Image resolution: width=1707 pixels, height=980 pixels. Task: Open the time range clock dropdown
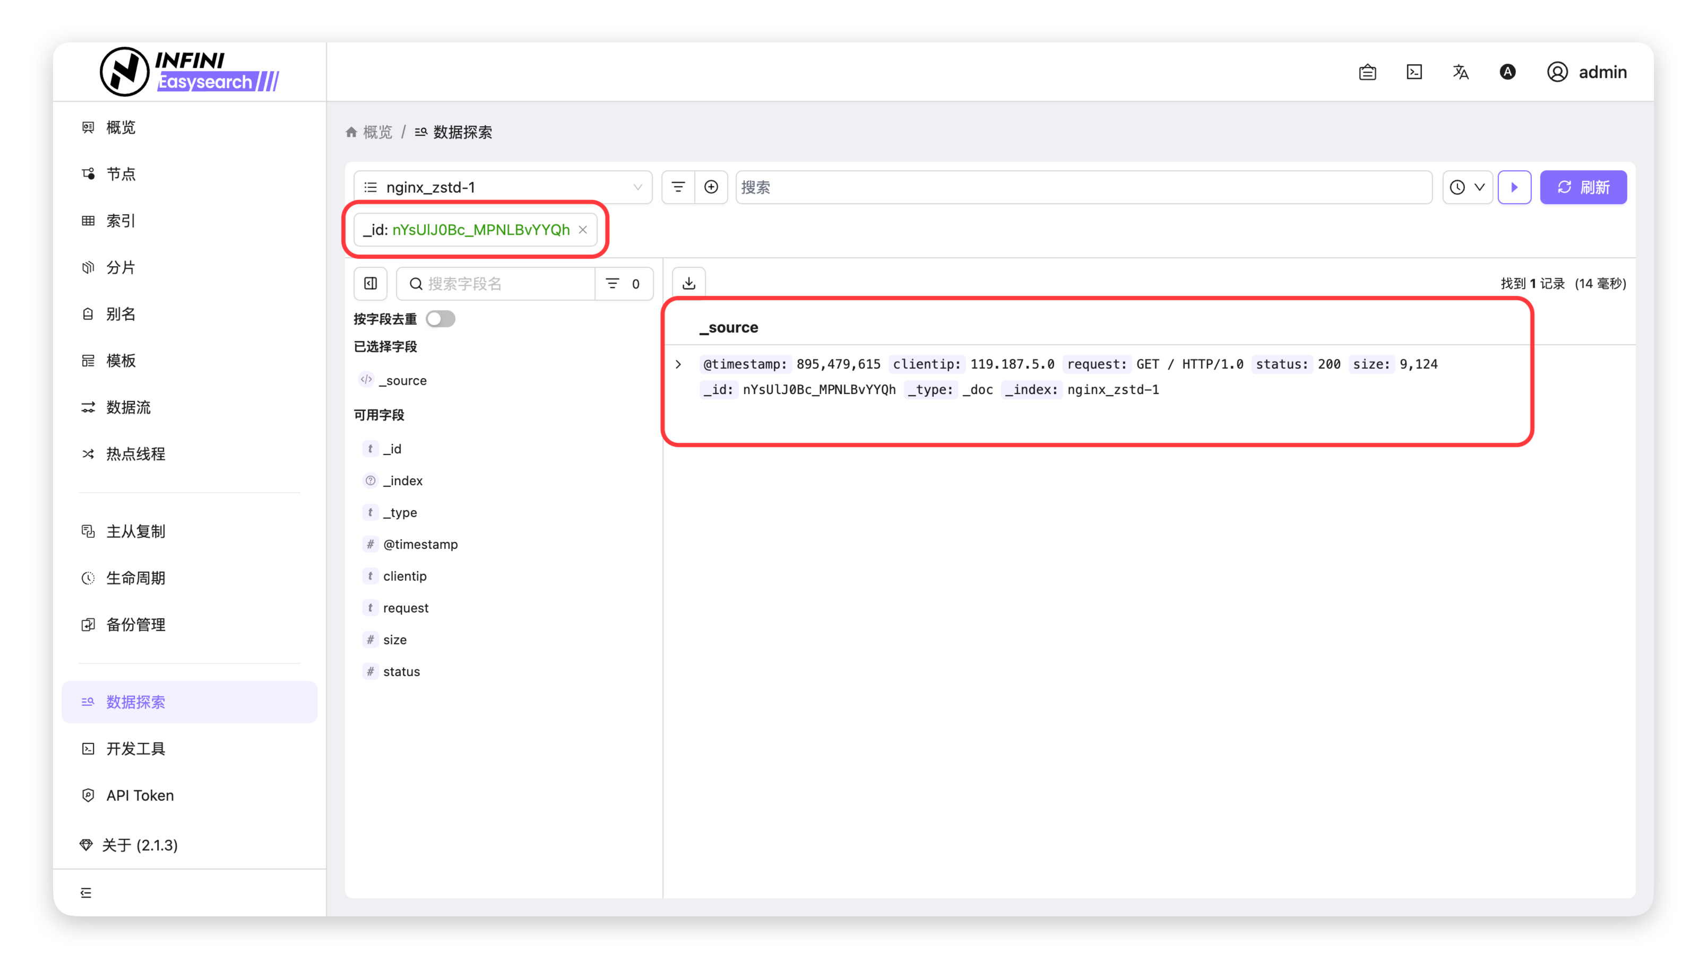click(x=1467, y=187)
